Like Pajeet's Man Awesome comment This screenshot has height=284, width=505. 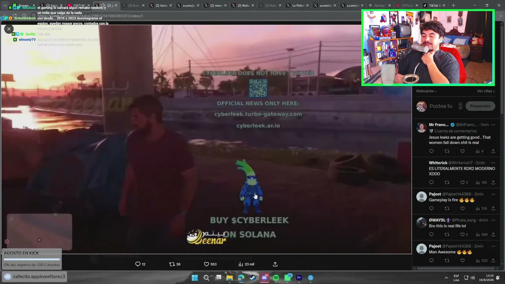click(x=462, y=260)
